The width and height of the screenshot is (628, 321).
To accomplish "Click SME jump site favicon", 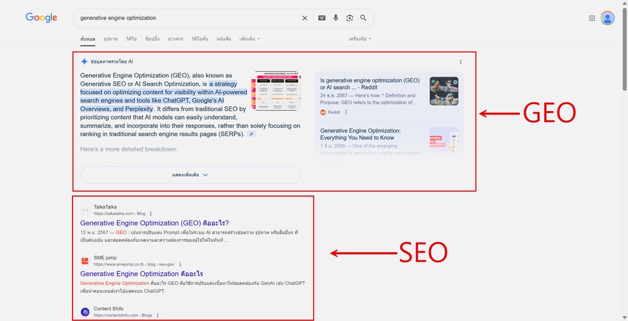I will (85, 261).
